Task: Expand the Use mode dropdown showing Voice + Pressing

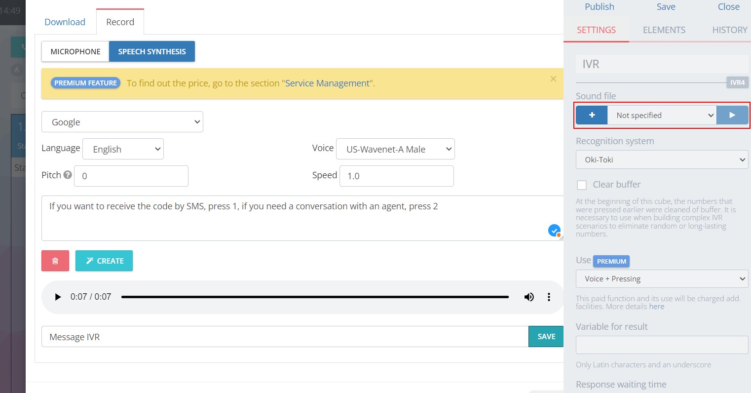Action: [662, 278]
